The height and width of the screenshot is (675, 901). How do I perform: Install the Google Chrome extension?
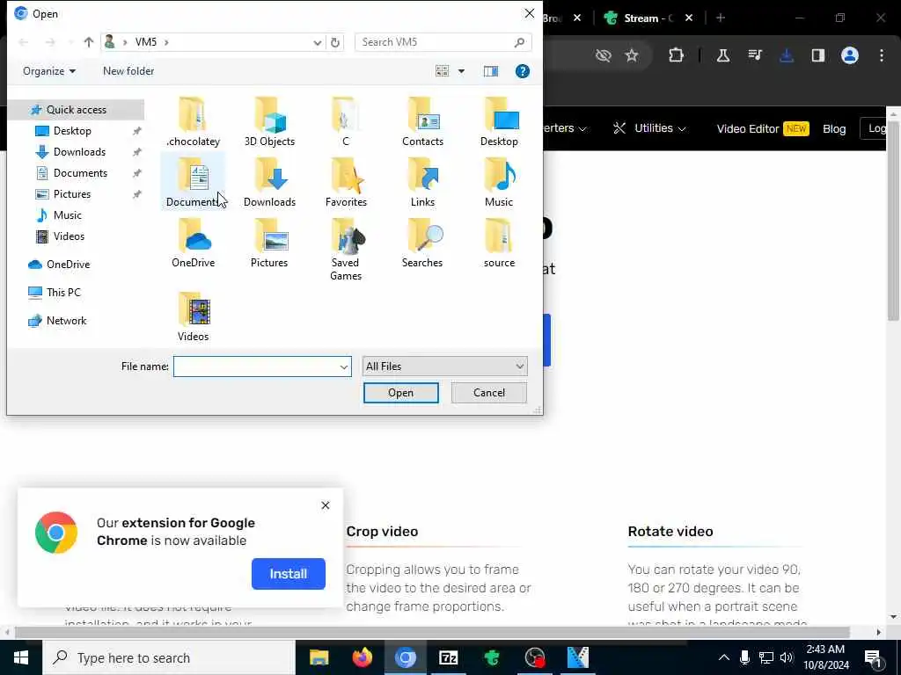[x=289, y=573]
